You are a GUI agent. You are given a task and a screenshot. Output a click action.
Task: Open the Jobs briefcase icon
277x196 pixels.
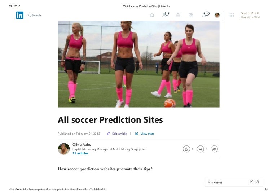(x=178, y=15)
